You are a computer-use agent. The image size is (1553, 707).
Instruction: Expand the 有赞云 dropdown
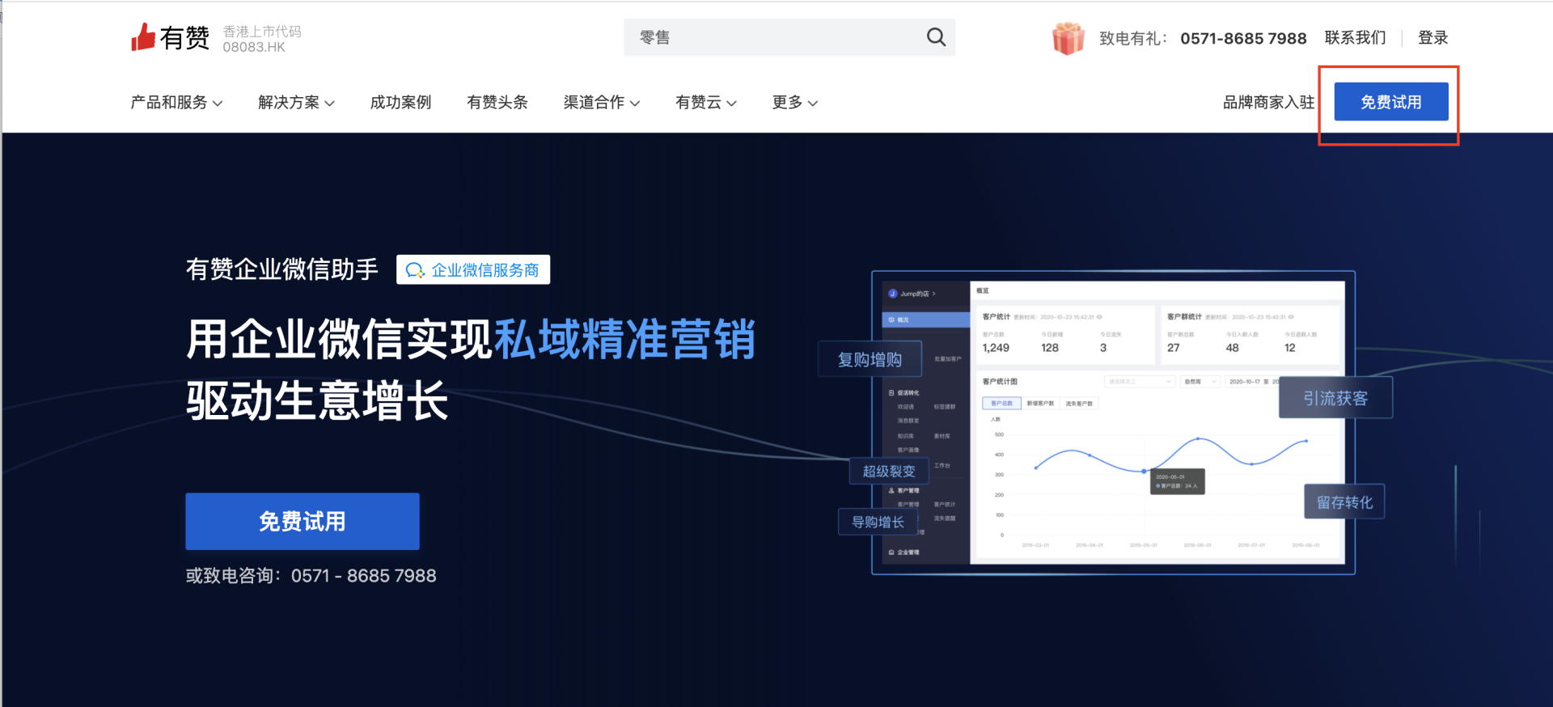706,103
